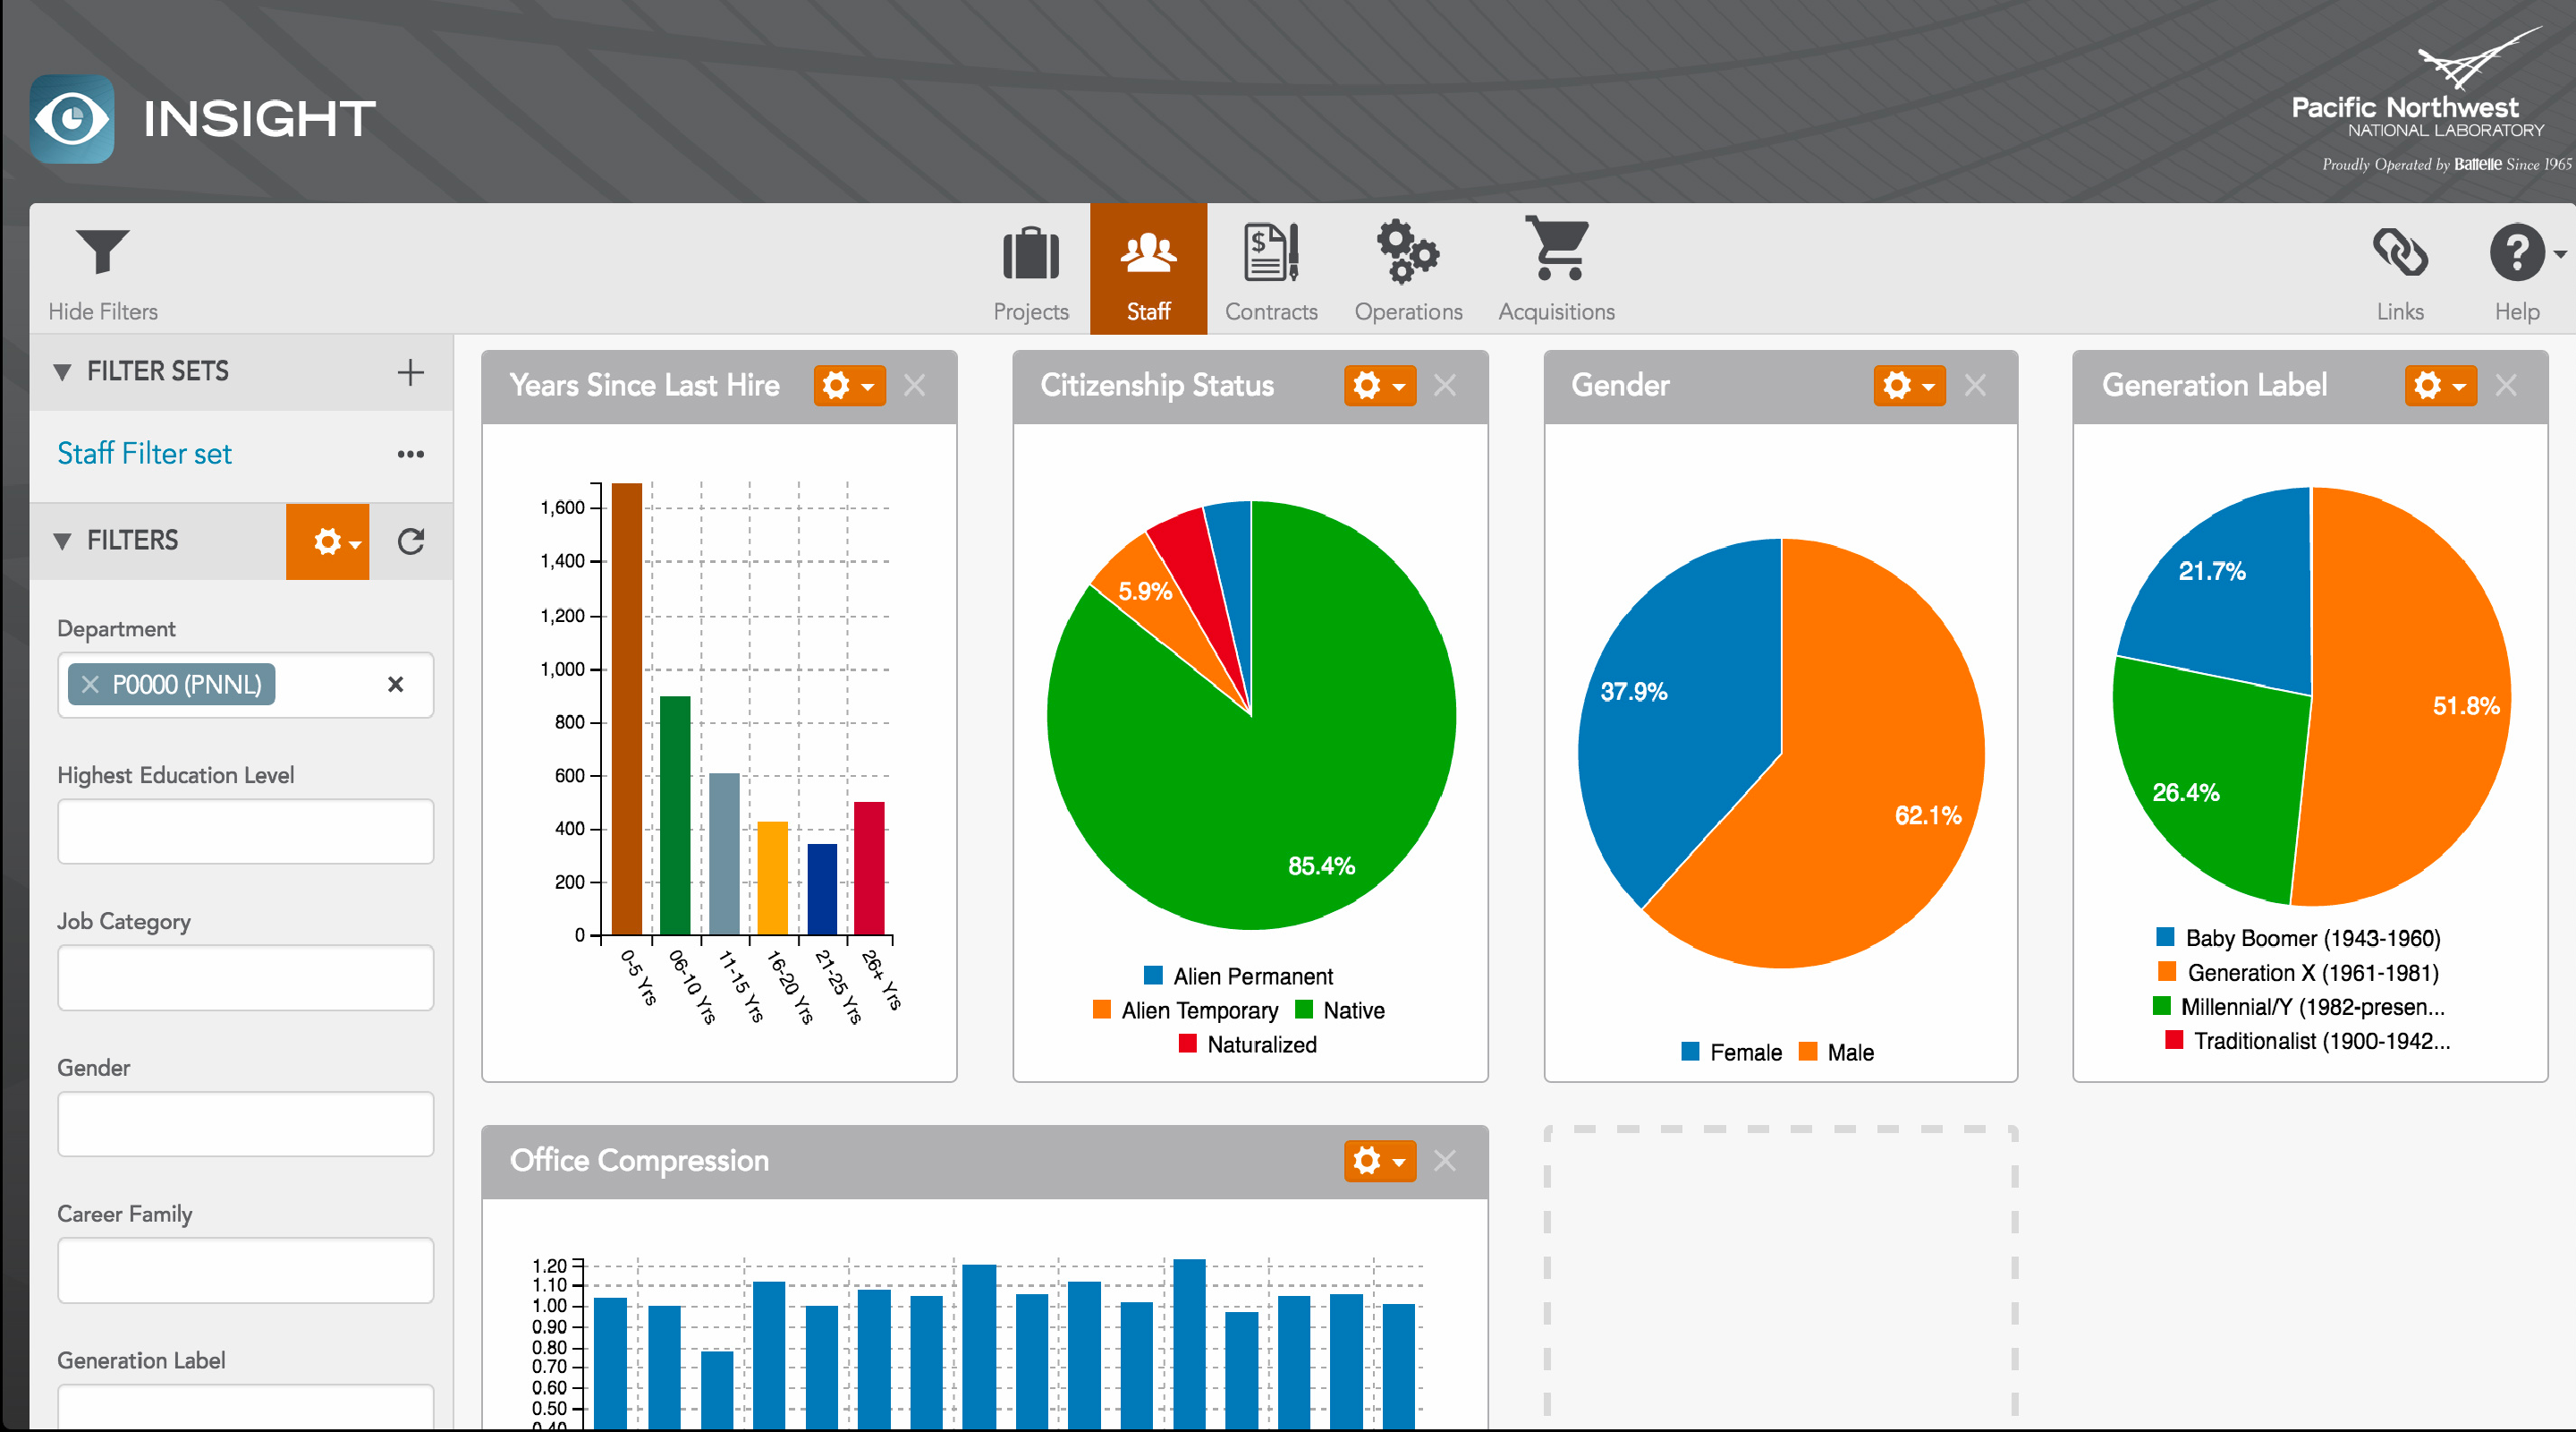Collapse the FILTERS section
2576x1432 pixels.
[x=62, y=541]
